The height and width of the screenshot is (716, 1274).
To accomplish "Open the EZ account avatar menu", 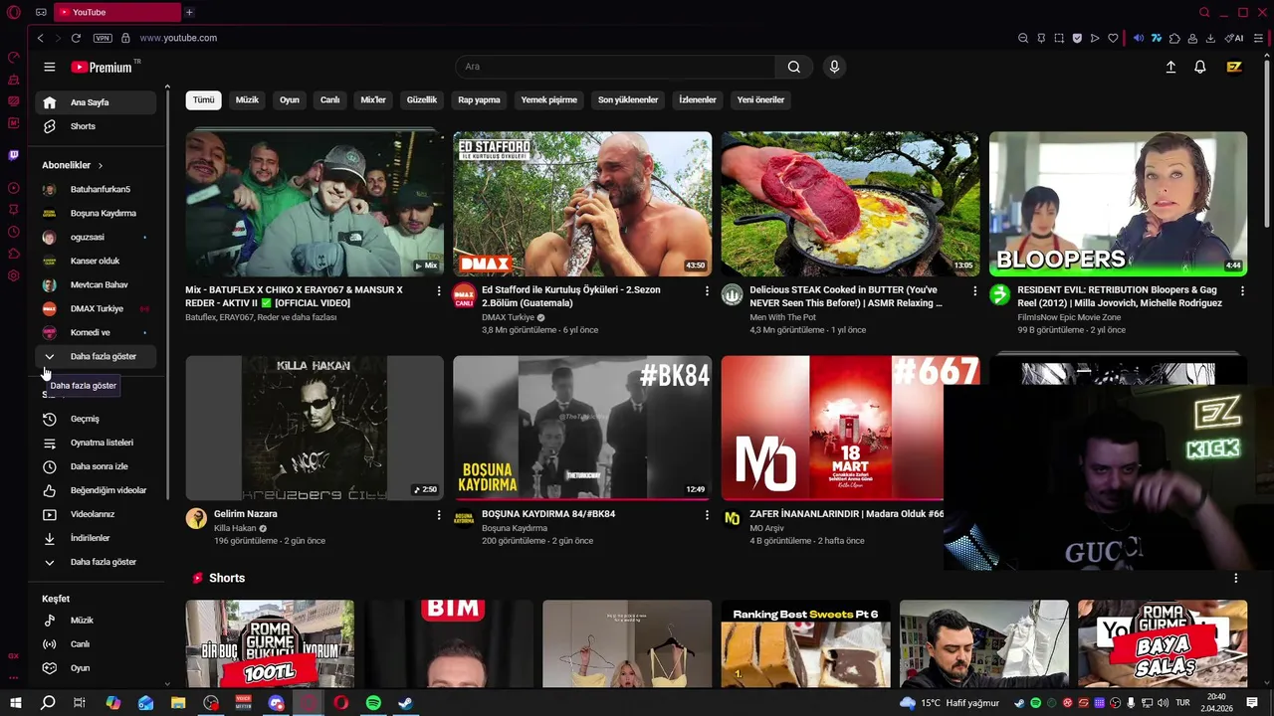I will [x=1234, y=67].
